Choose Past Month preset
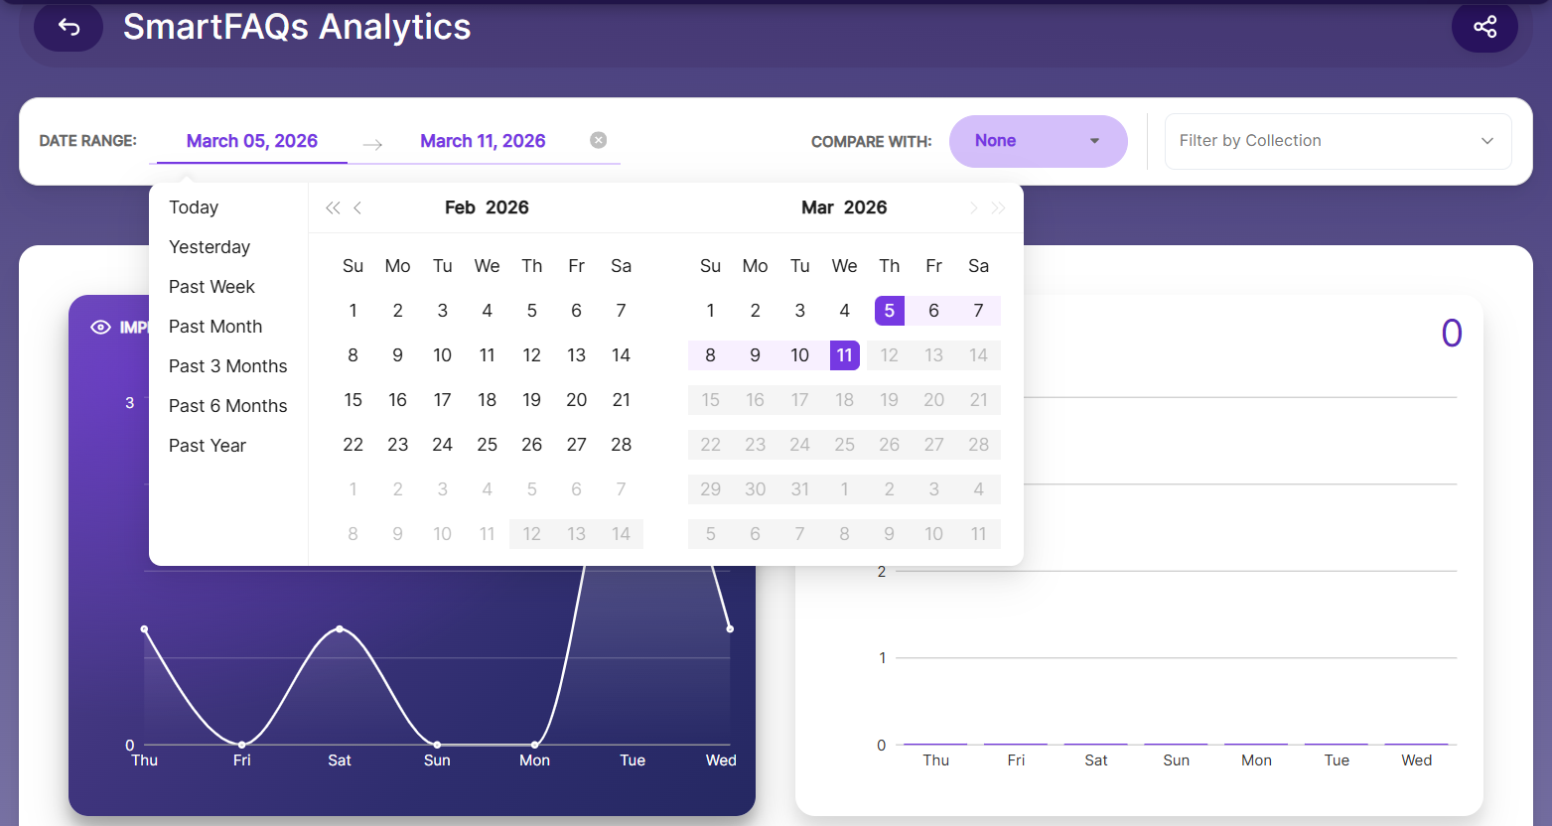The image size is (1552, 826). pyautogui.click(x=215, y=327)
